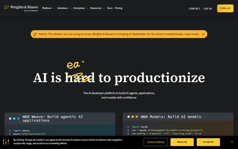Click the SIGN UP button
238x149 pixels.
(225, 8)
